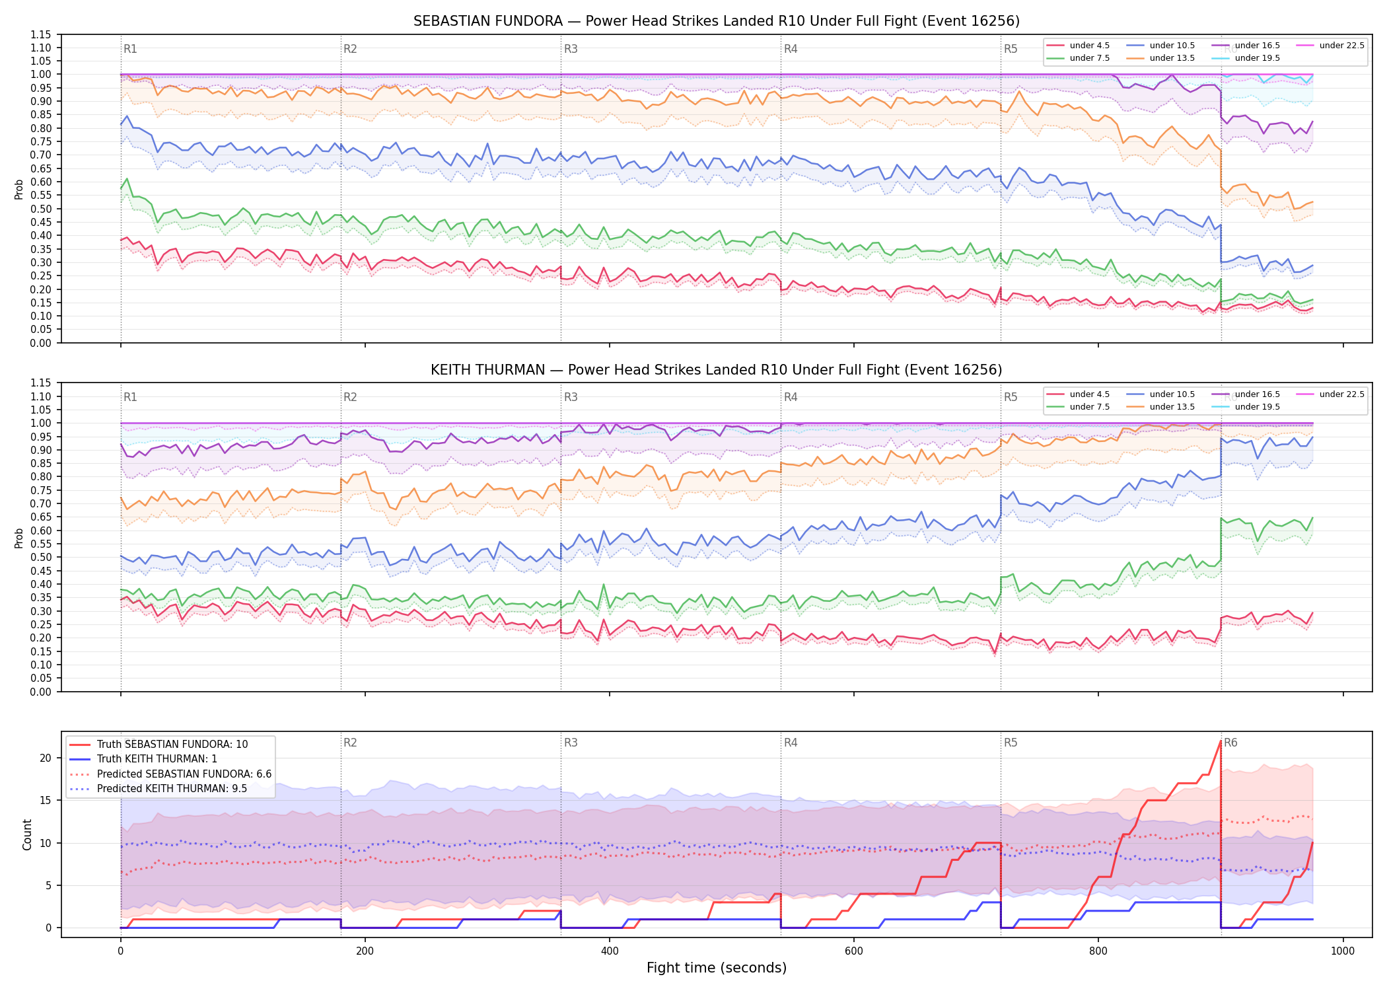Click the 20 tick on the Count axis

click(46, 758)
